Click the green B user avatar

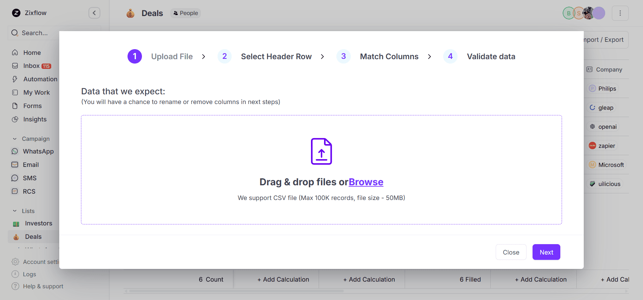click(568, 13)
